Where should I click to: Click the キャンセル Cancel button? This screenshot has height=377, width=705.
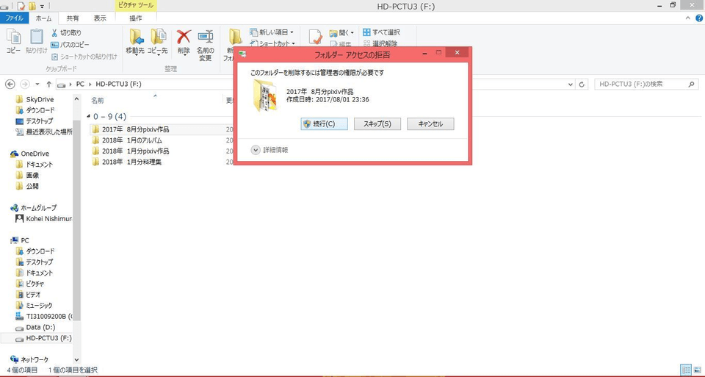coord(430,123)
